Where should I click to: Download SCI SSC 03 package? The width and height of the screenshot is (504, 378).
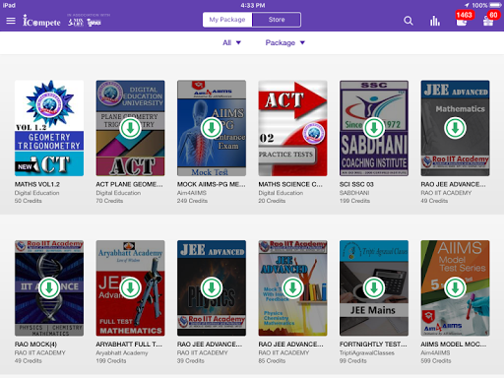(x=374, y=128)
